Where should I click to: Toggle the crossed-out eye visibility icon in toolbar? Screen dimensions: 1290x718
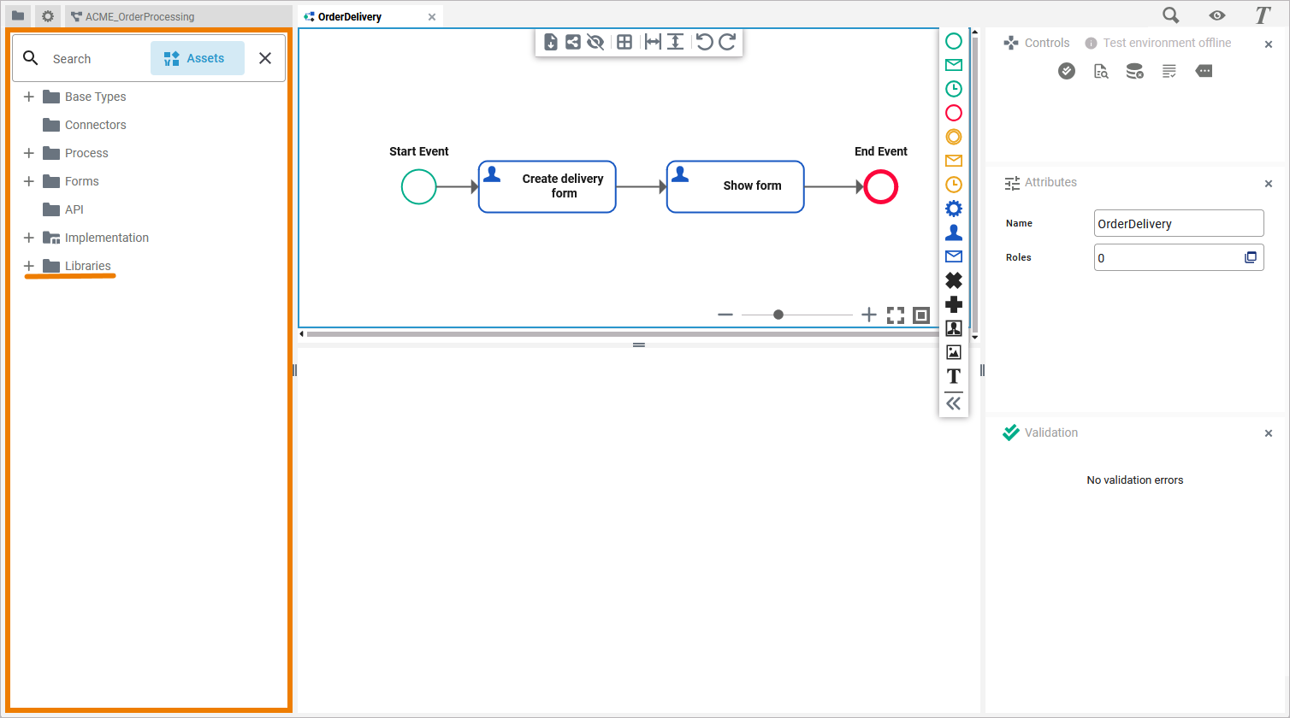pyautogui.click(x=596, y=42)
